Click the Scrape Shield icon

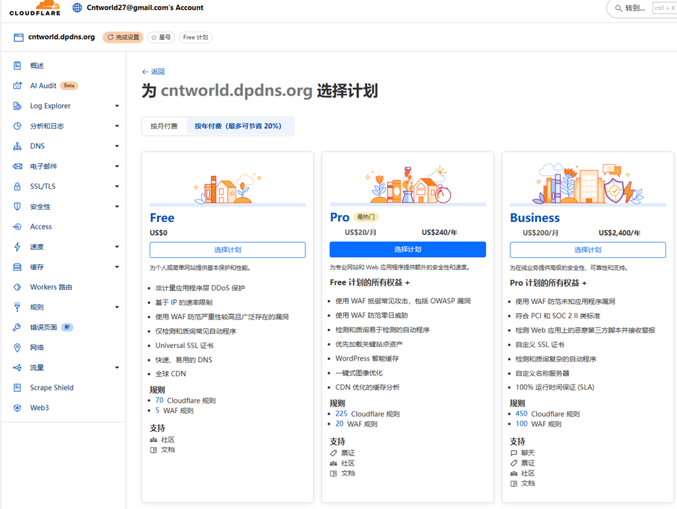[18, 388]
